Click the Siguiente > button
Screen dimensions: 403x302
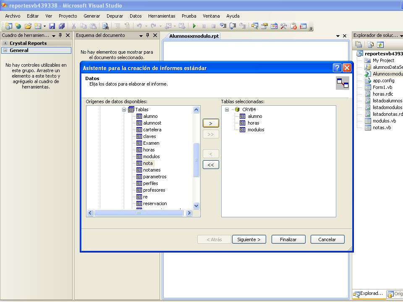249,240
